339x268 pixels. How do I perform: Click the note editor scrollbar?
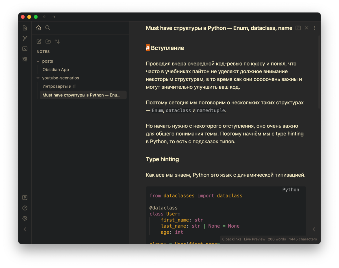tap(319, 72)
